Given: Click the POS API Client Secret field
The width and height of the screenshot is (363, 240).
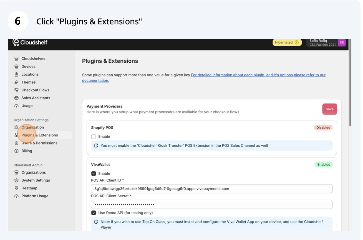Looking at the screenshot, I should 211,205.
